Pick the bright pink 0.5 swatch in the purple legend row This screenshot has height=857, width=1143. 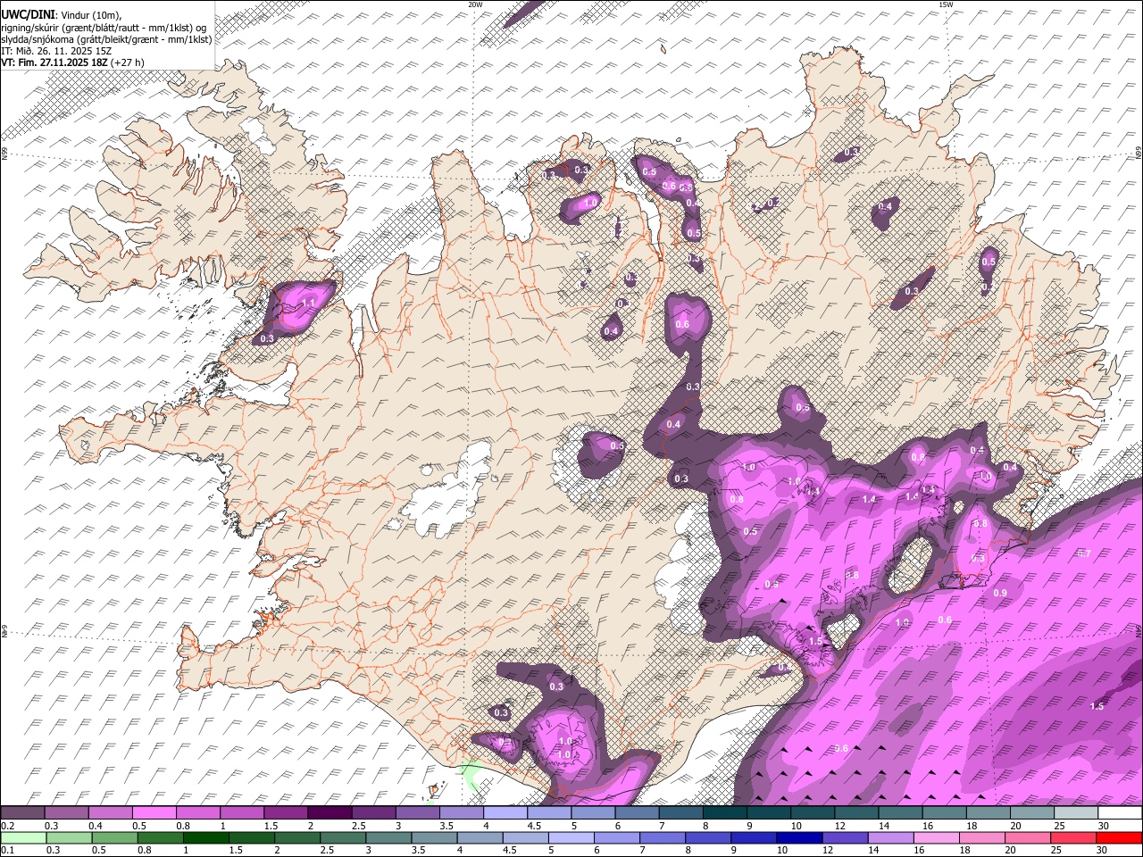click(154, 813)
